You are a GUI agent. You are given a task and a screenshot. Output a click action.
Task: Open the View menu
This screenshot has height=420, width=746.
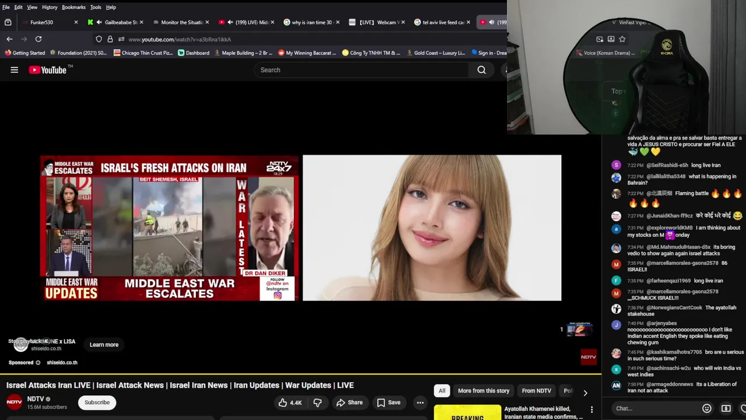32,7
